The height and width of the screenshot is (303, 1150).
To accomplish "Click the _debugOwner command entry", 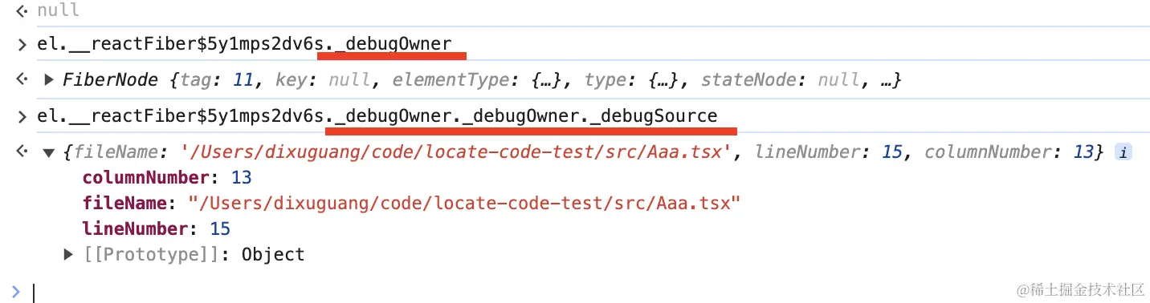I will (x=244, y=44).
